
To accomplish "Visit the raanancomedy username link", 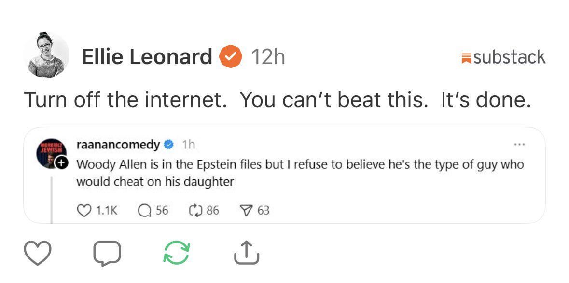I will (x=118, y=144).
